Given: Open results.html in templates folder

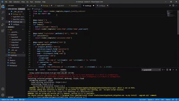Looking at the screenshot, I should (15, 47).
